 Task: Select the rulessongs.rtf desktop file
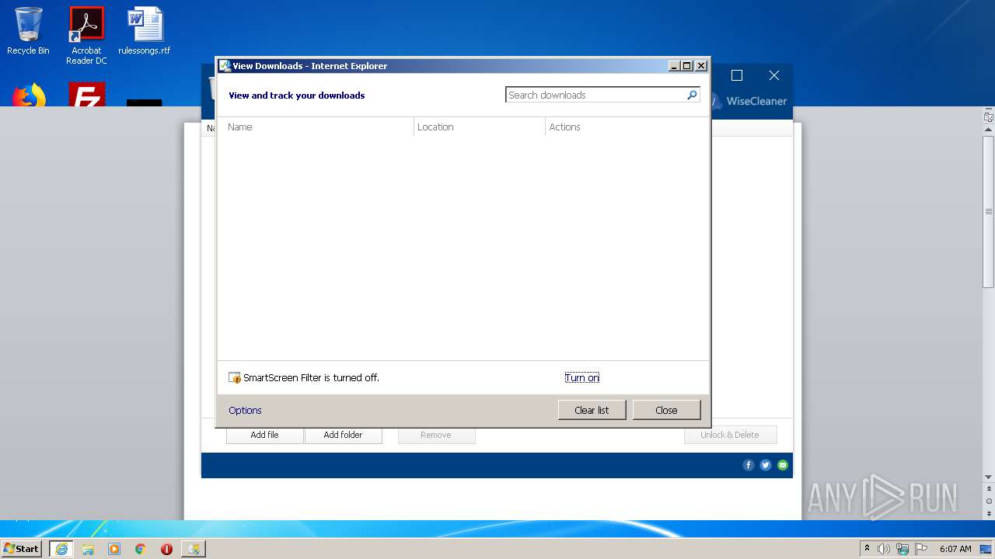click(145, 31)
